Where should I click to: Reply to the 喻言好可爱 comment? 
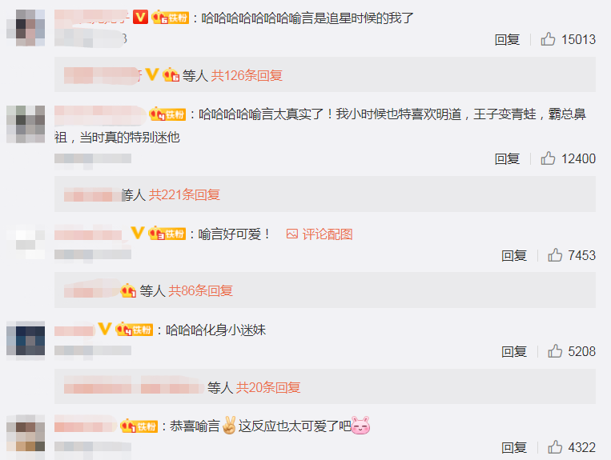pos(514,255)
